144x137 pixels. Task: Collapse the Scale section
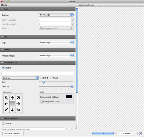click(2, 9)
